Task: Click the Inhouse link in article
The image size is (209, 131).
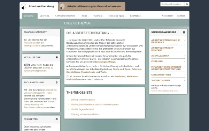Action: [98, 79]
